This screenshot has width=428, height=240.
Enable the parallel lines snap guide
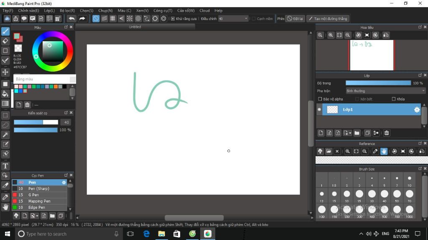(104, 18)
